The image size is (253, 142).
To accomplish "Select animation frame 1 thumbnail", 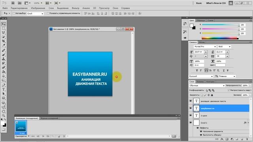I will pyautogui.click(x=21, y=126).
